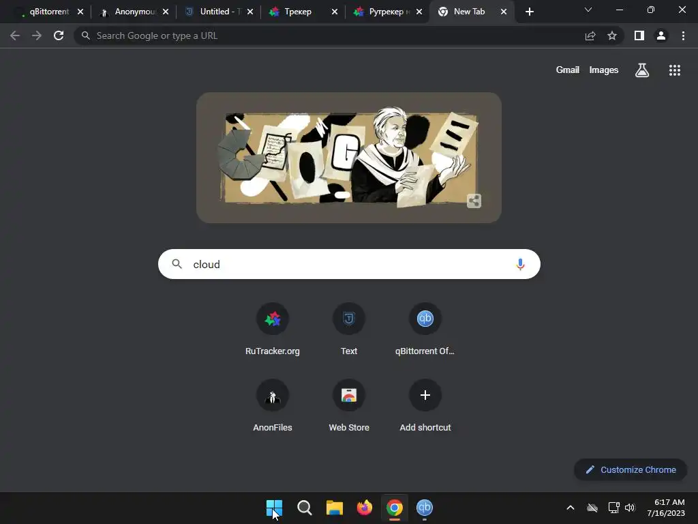698x524 pixels.
Task: Open a new browser tab
Action: coord(529,12)
